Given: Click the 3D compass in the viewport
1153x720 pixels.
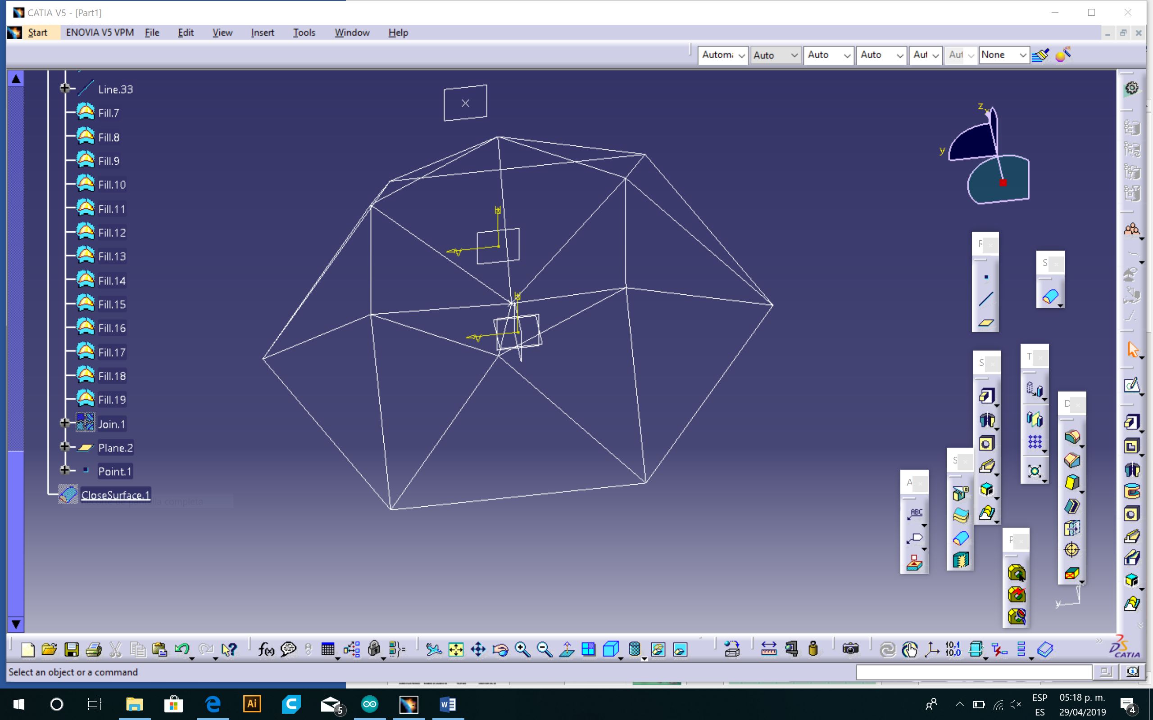Looking at the screenshot, I should coord(990,155).
